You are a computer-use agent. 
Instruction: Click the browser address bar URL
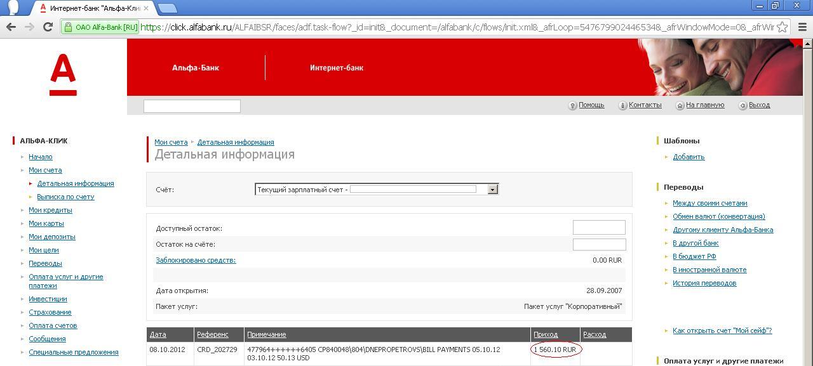click(x=457, y=27)
